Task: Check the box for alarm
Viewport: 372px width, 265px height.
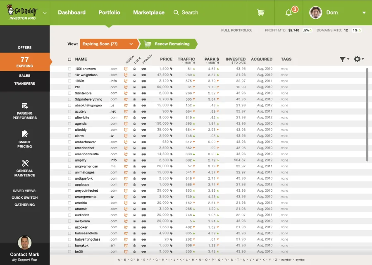Action: pos(69,136)
